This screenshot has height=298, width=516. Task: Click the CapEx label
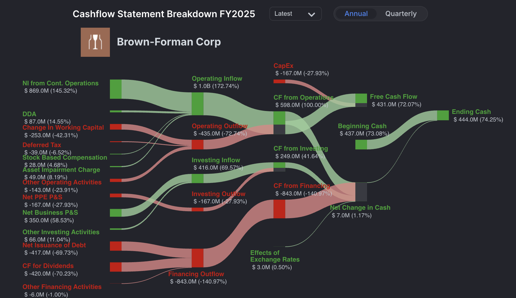[283, 66]
